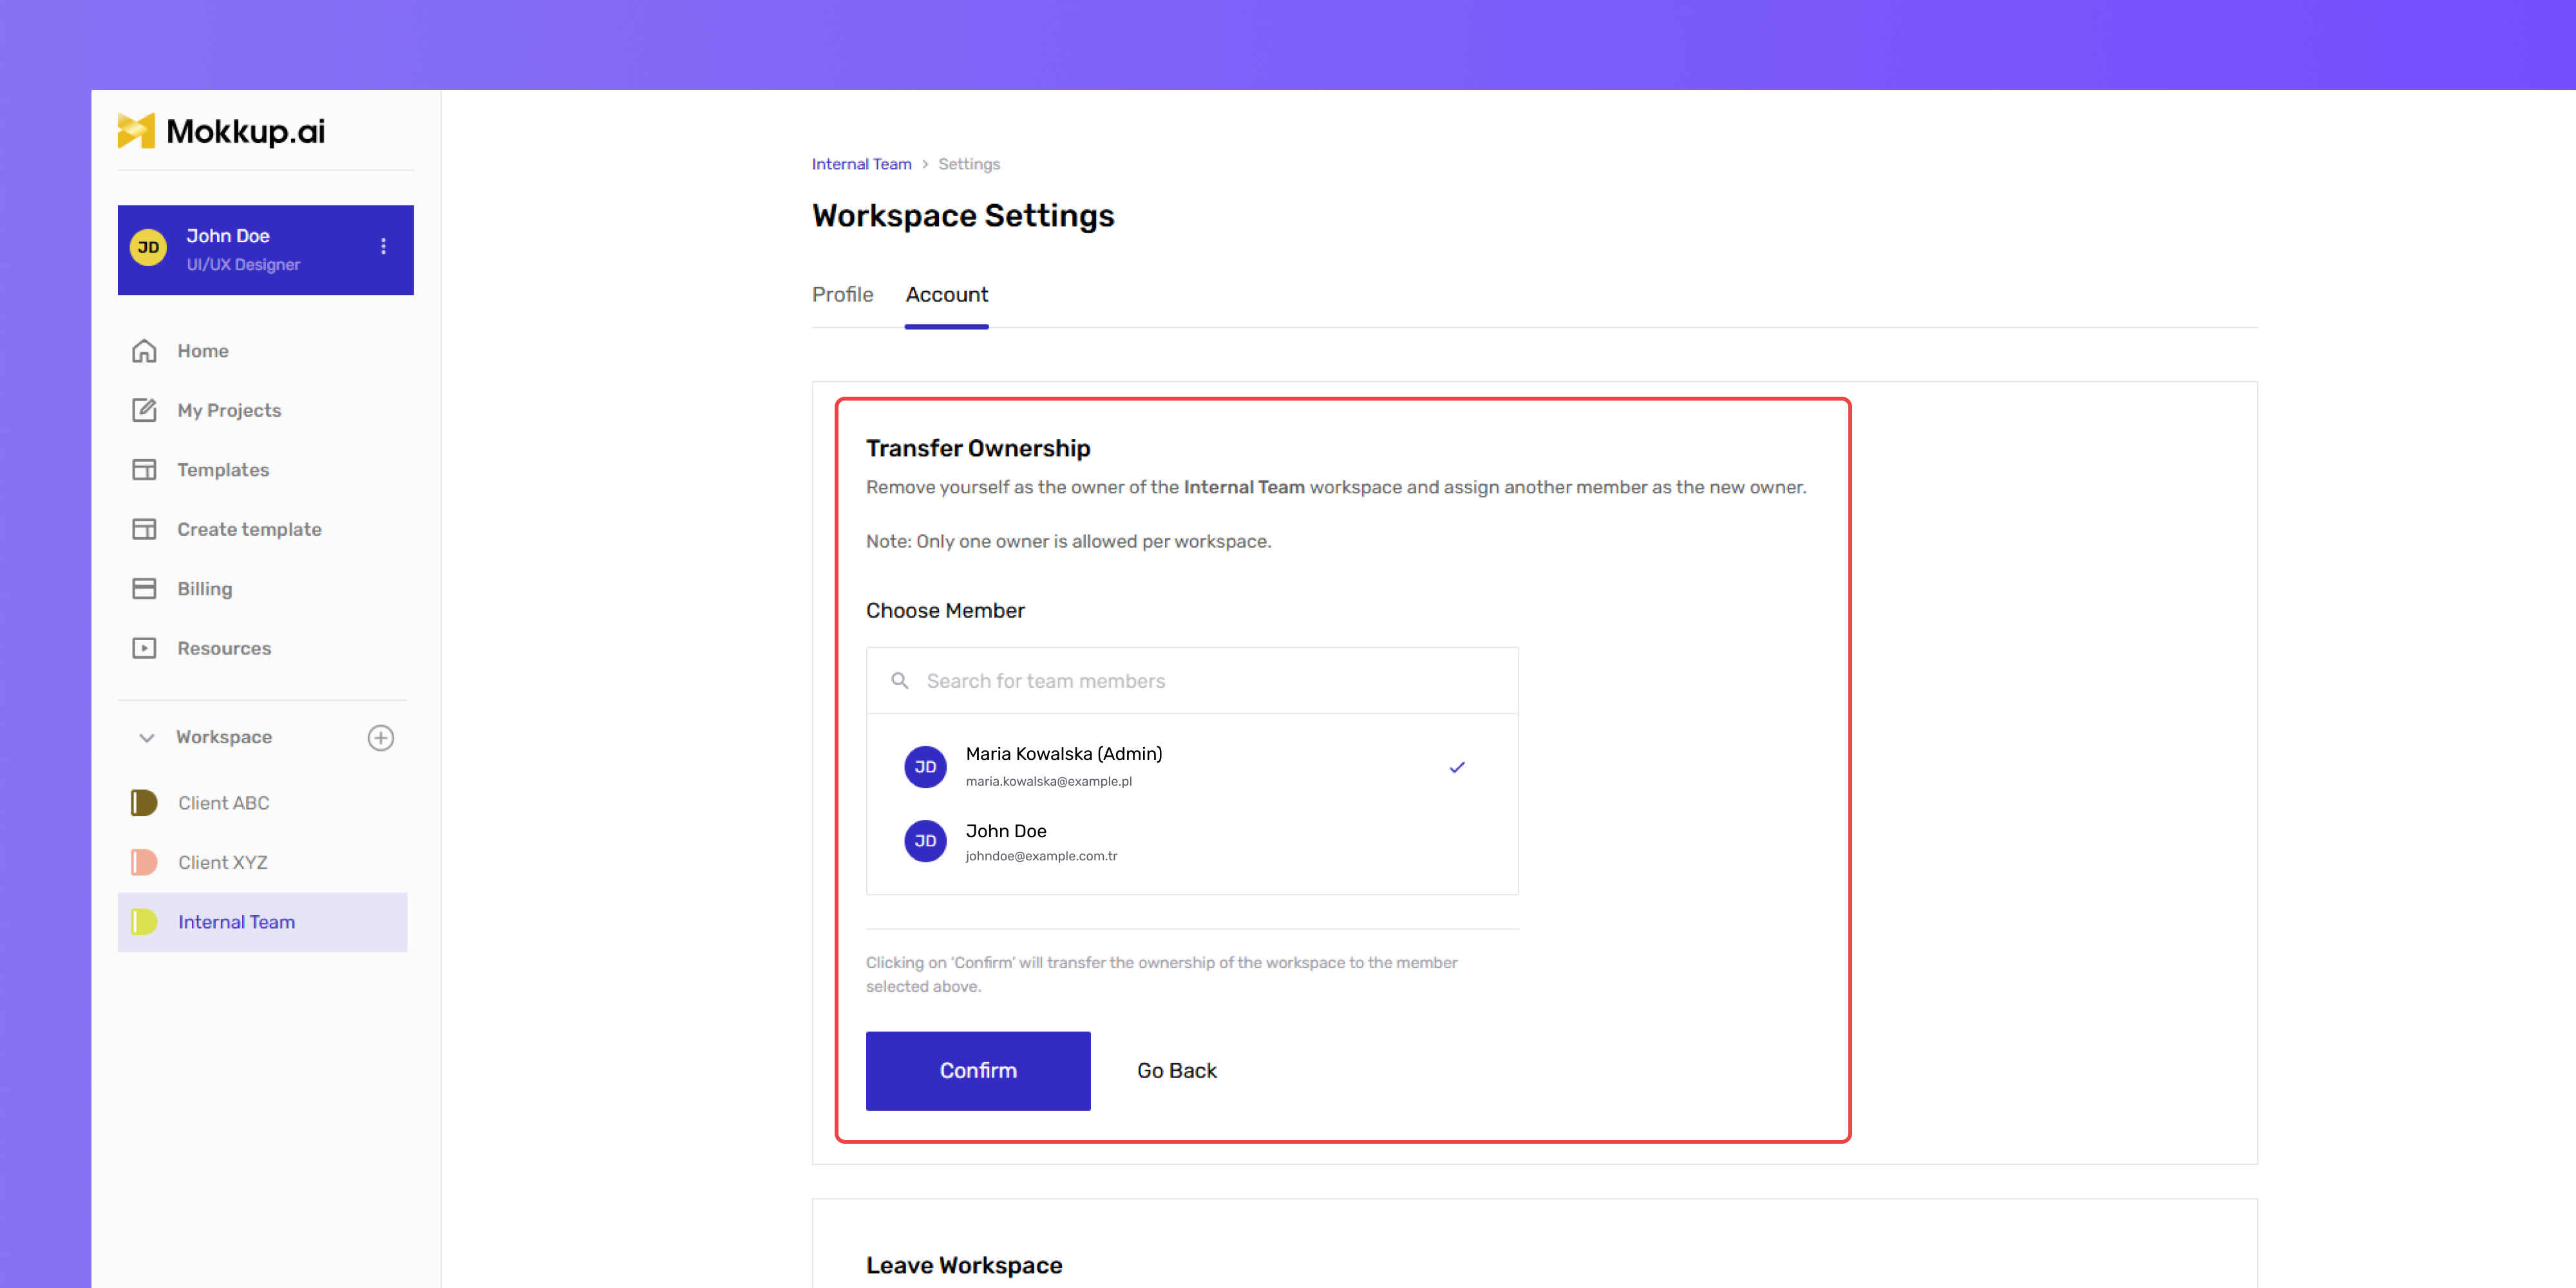This screenshot has width=2576, height=1288.
Task: Select Maria Kowalska's checkmark
Action: pos(1457,767)
